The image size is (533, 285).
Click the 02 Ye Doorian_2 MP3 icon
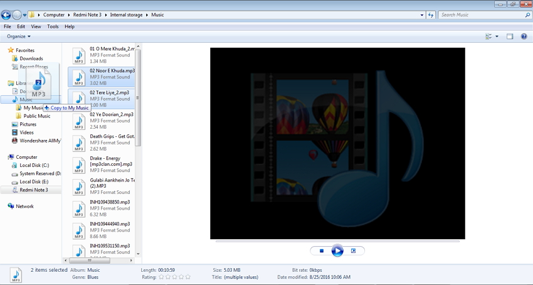(79, 121)
